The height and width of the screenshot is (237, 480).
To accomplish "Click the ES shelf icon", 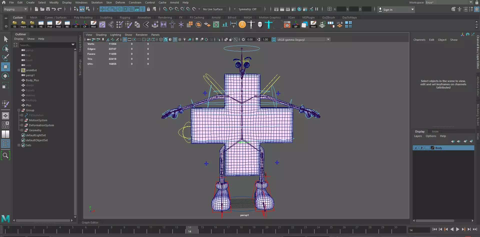I will pyautogui.click(x=15, y=24).
